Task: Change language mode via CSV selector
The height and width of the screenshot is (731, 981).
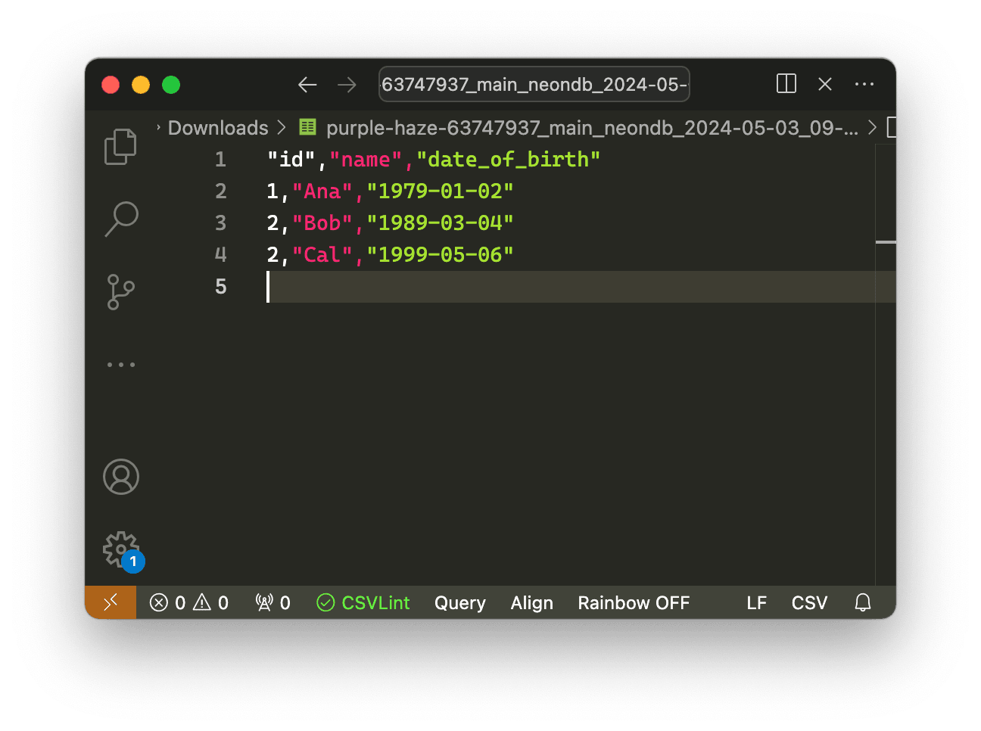Action: (808, 602)
